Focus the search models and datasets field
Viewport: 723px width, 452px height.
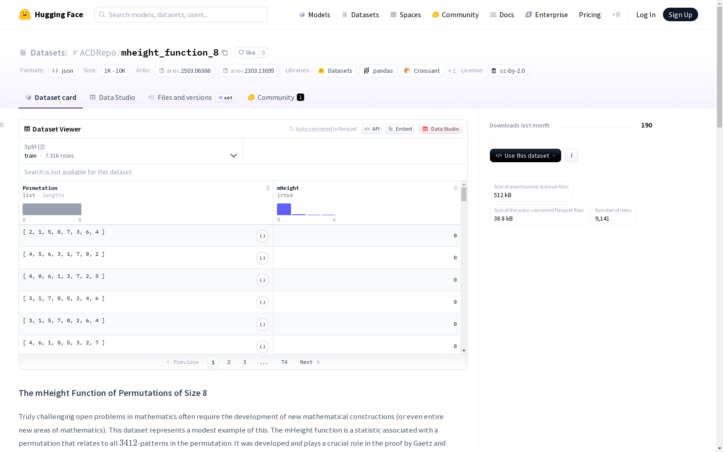tap(181, 14)
